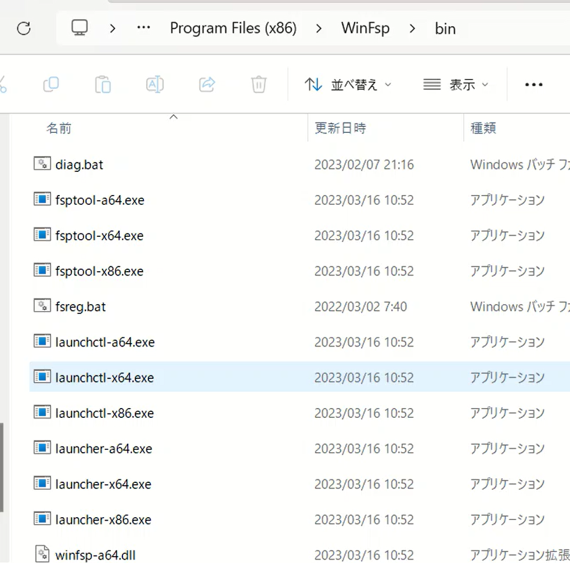Screen dimensions: 570x563
Task: Click the Paste clipboard icon
Action: point(103,85)
